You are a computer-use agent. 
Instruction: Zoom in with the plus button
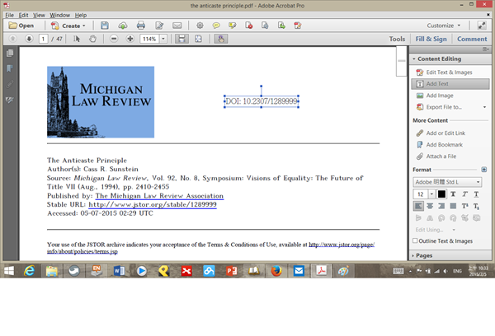pos(130,39)
